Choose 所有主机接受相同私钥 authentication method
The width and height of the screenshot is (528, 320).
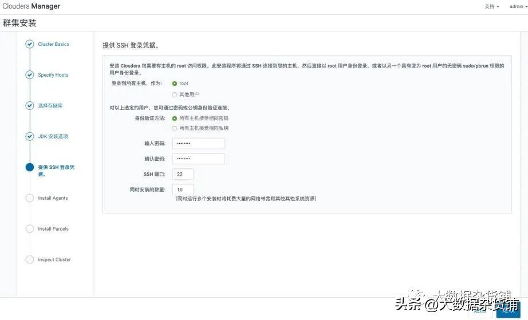[x=175, y=128]
